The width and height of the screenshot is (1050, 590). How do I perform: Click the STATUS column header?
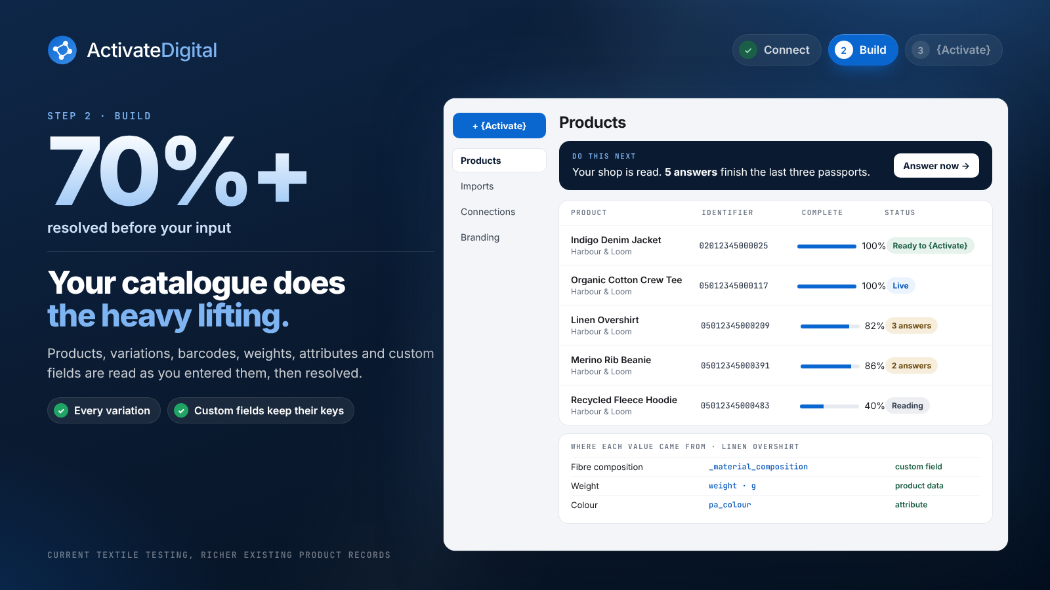pyautogui.click(x=900, y=213)
